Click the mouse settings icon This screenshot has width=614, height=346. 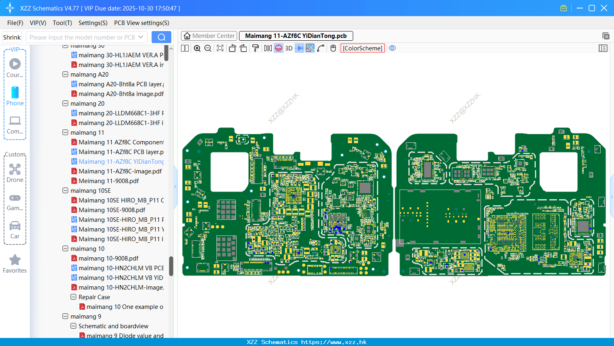(333, 48)
